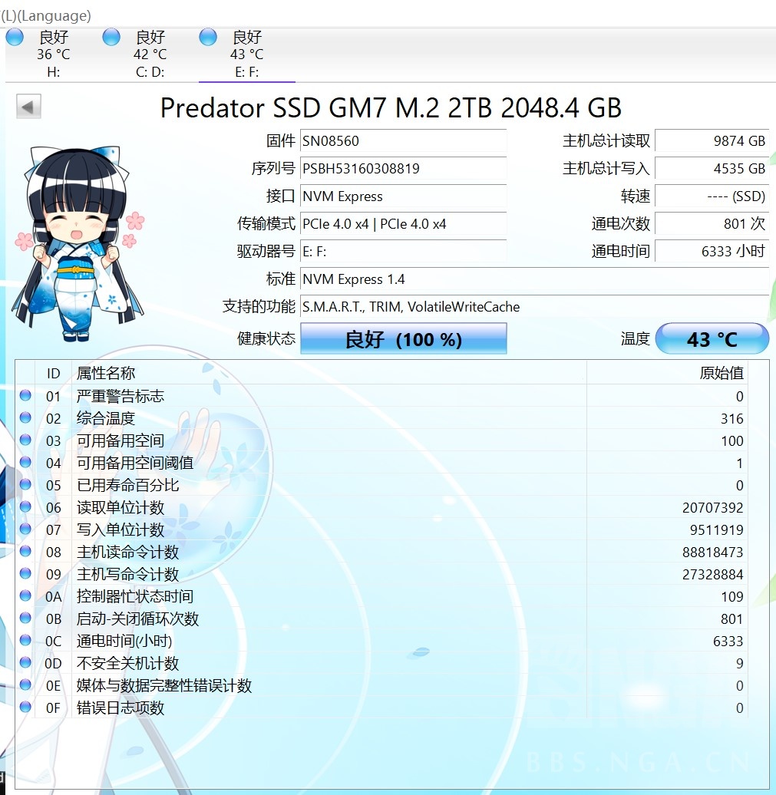This screenshot has height=795, width=776.
Task: Click the back arrow navigation icon
Action: pos(28,106)
